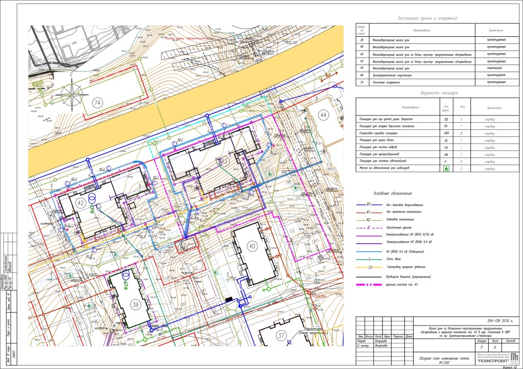Click legend text 'Хоз.-бытовое водоснабжение'
The image size is (523, 369).
tap(405, 205)
